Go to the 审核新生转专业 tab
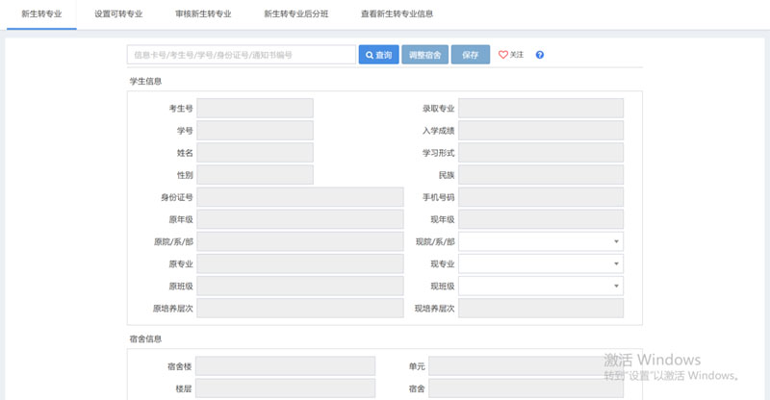This screenshot has height=400, width=770. (x=203, y=14)
